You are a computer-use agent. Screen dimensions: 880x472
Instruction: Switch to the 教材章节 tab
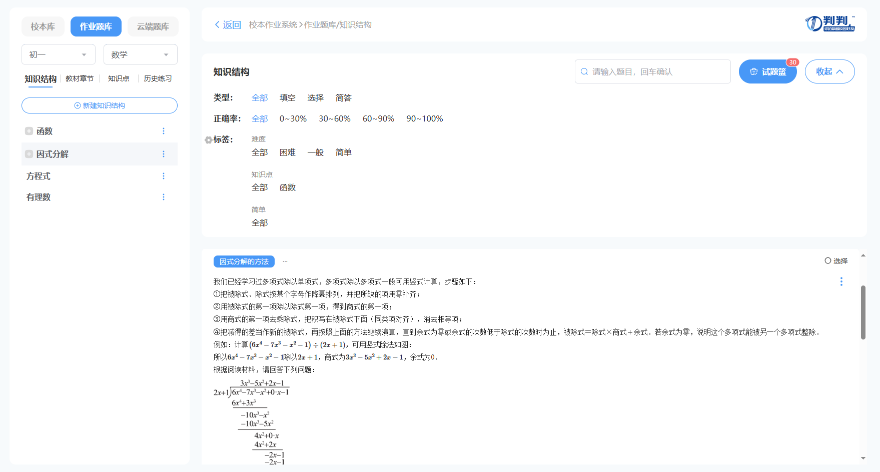pos(80,78)
